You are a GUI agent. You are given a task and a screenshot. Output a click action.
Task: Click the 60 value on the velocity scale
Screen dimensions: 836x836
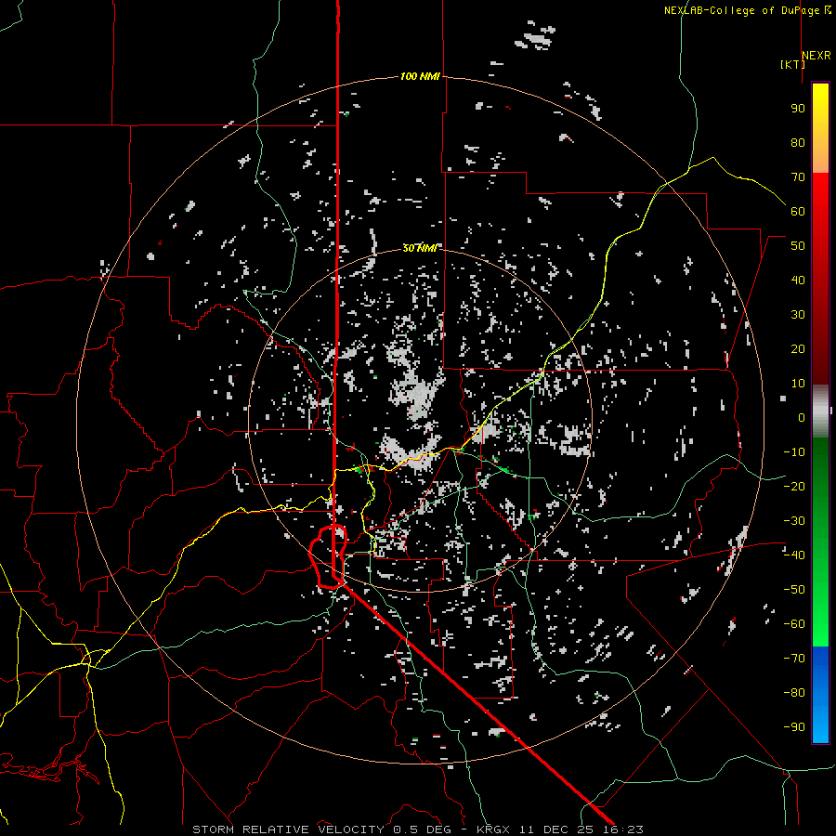point(798,211)
